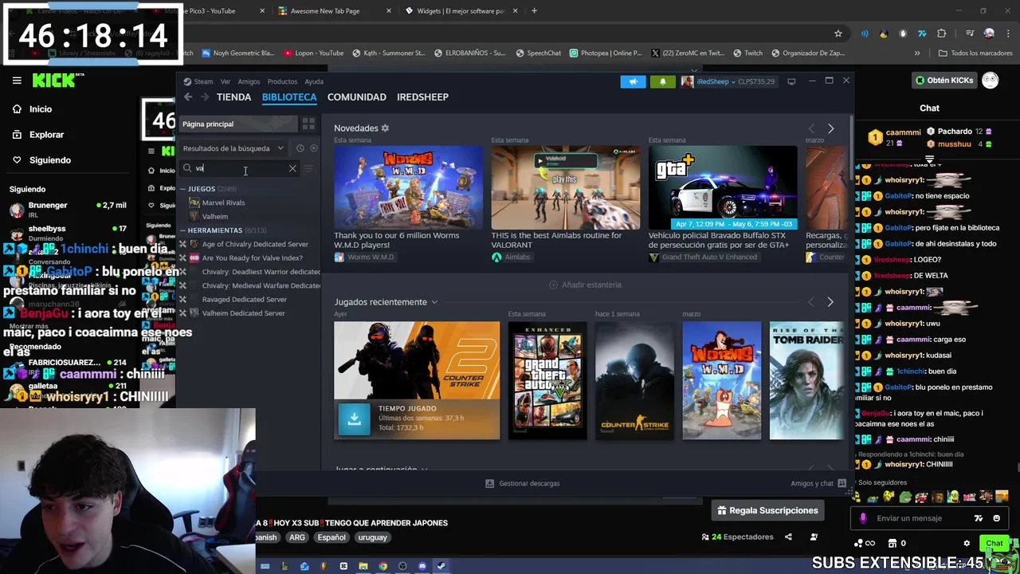The width and height of the screenshot is (1020, 574).
Task: Switch Steam library to grid view
Action: pos(308,124)
